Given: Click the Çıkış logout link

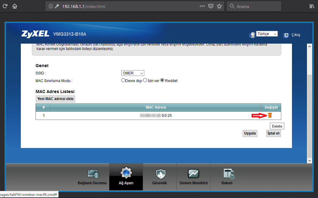Looking at the screenshot, I should click(296, 35).
